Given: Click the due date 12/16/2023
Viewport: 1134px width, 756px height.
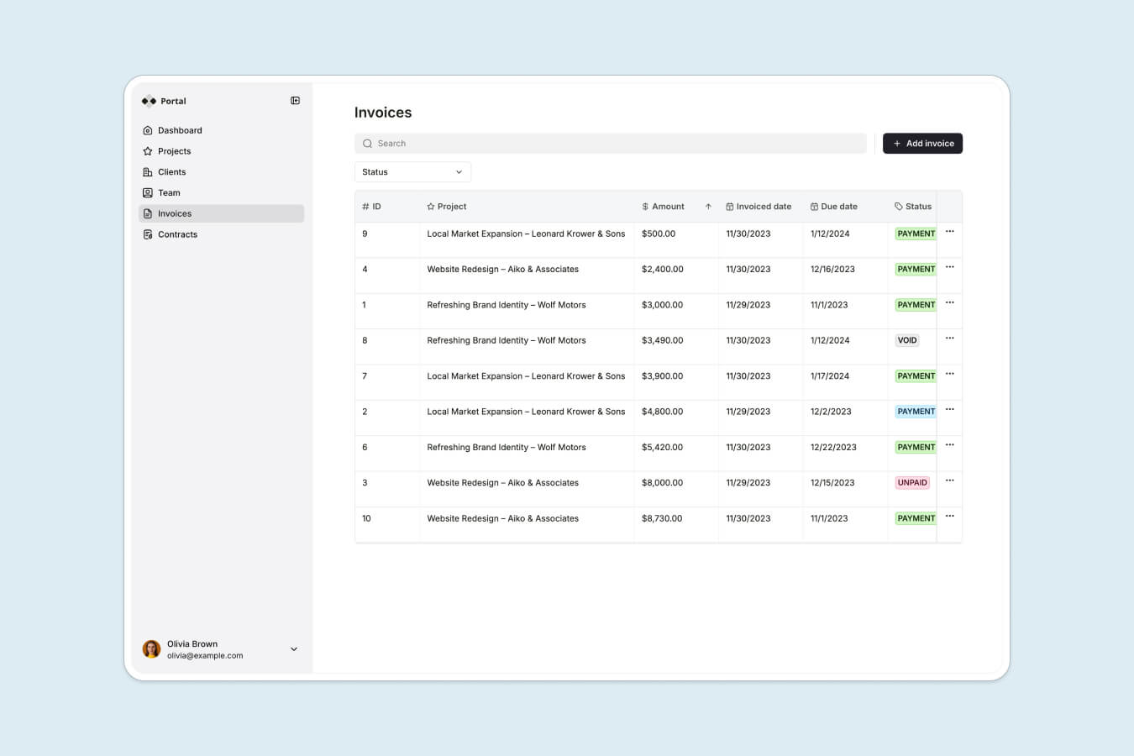Looking at the screenshot, I should point(832,270).
